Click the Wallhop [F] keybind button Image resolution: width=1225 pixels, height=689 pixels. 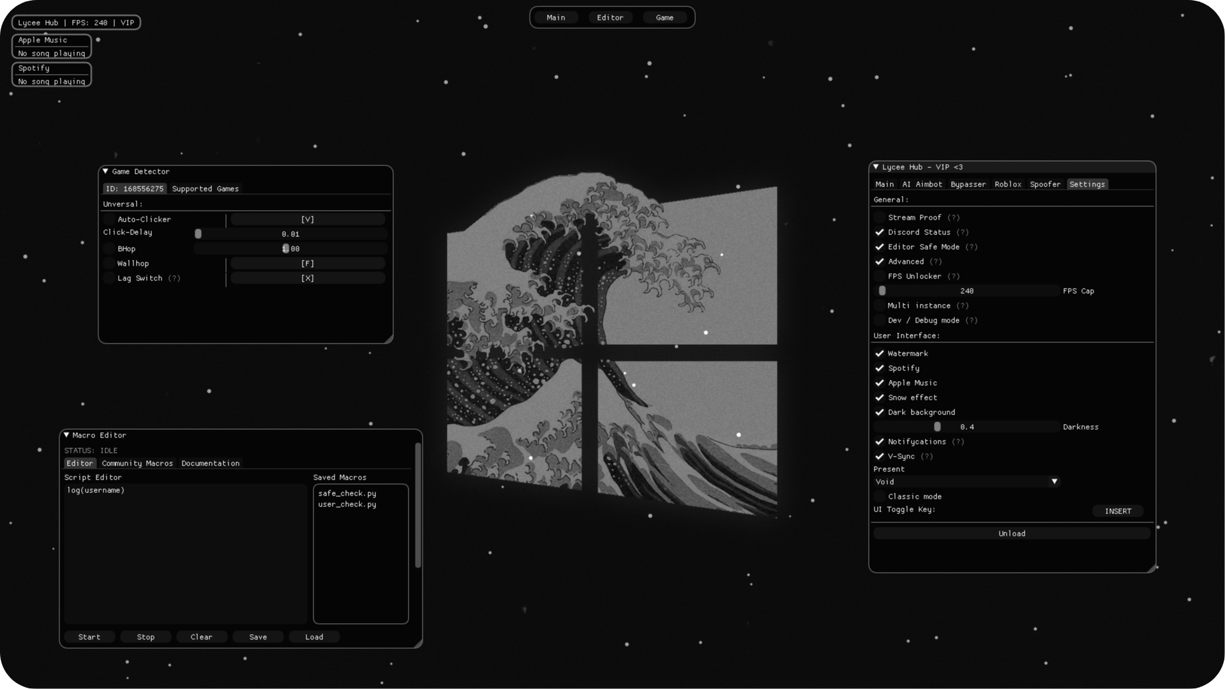tap(308, 264)
